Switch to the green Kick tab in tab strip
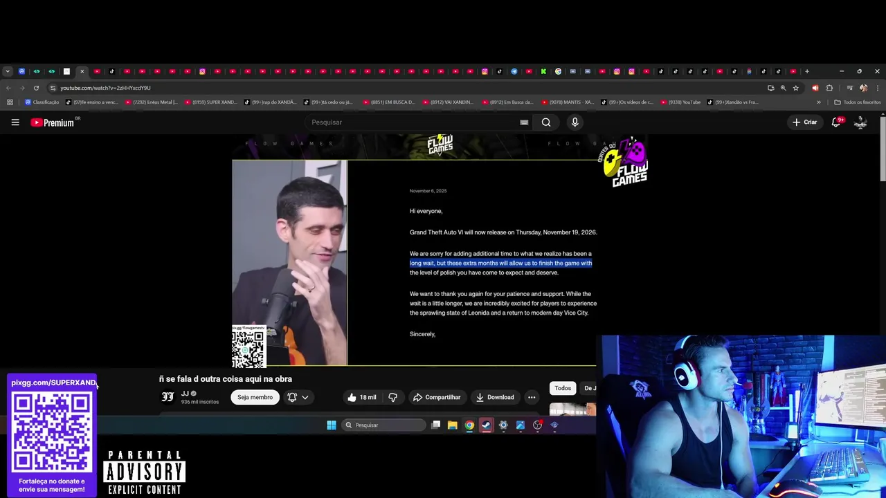Image resolution: width=886 pixels, height=498 pixels. (x=543, y=71)
